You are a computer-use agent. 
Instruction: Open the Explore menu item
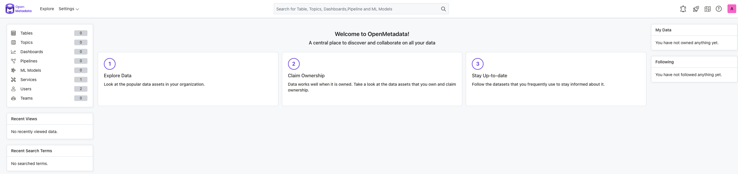coord(47,9)
